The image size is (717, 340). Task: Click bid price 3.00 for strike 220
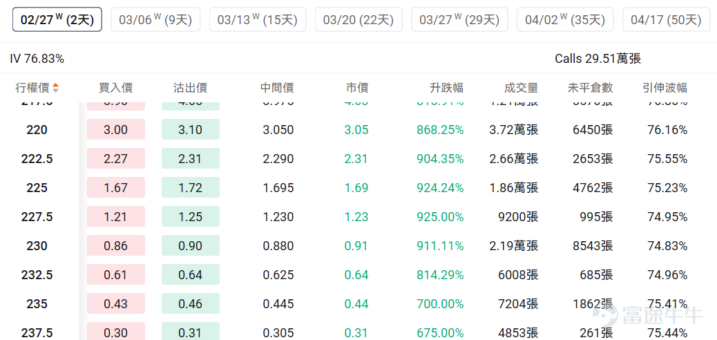(x=115, y=129)
